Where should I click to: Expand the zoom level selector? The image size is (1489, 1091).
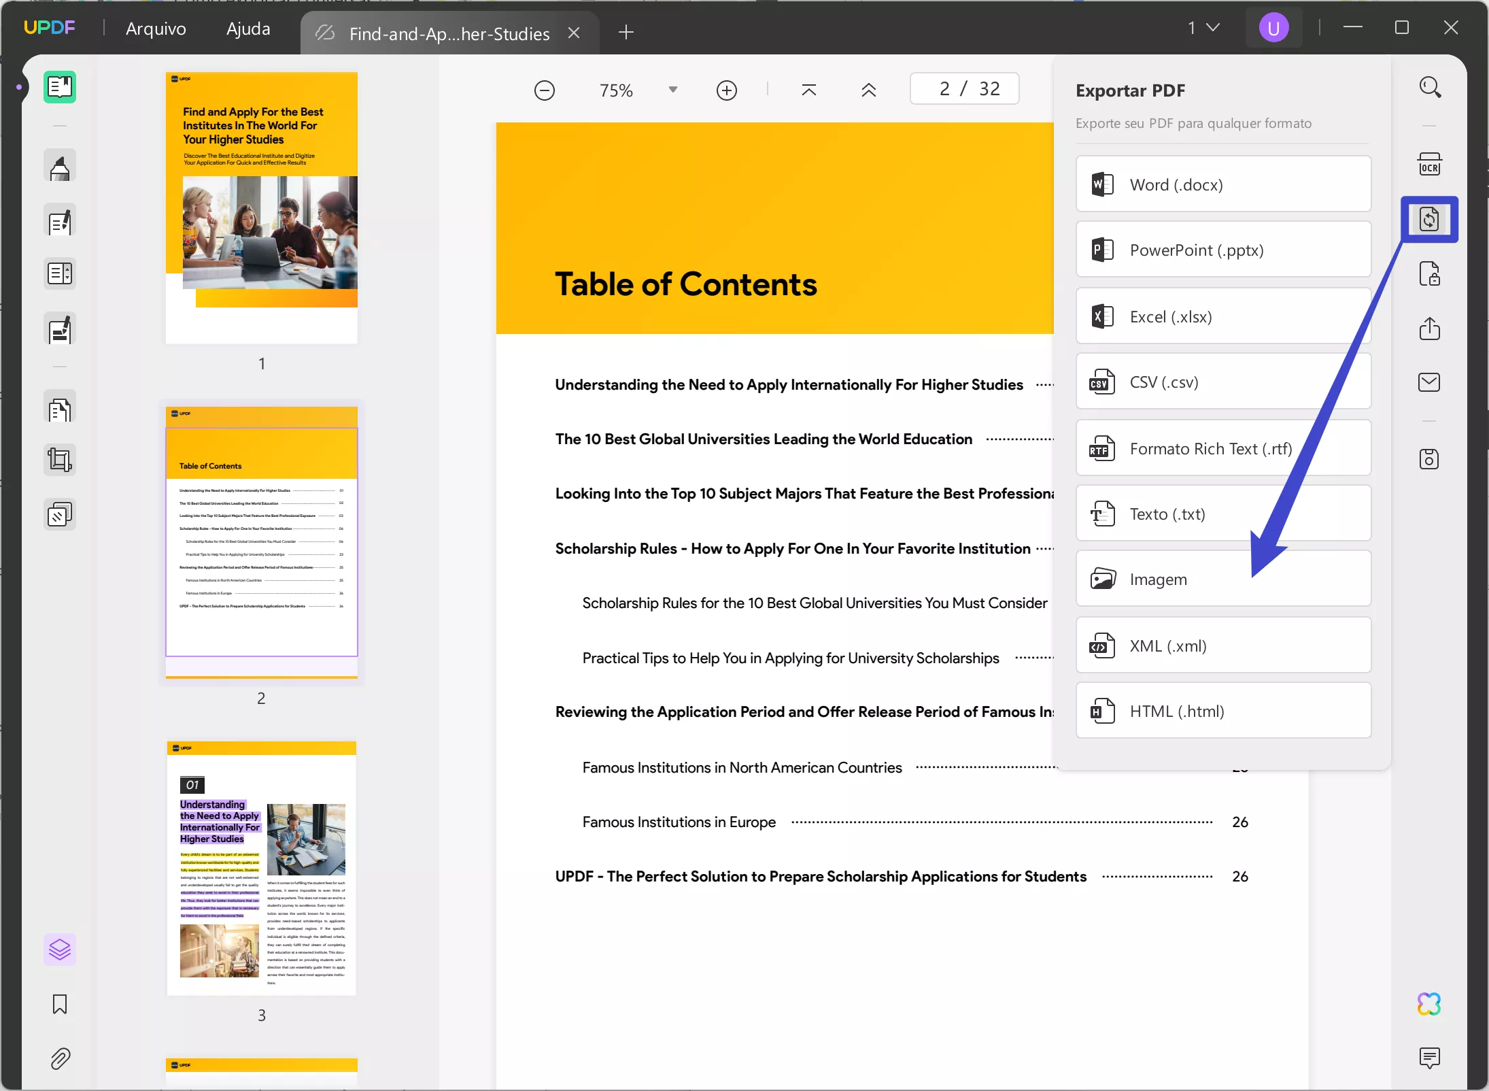point(673,90)
